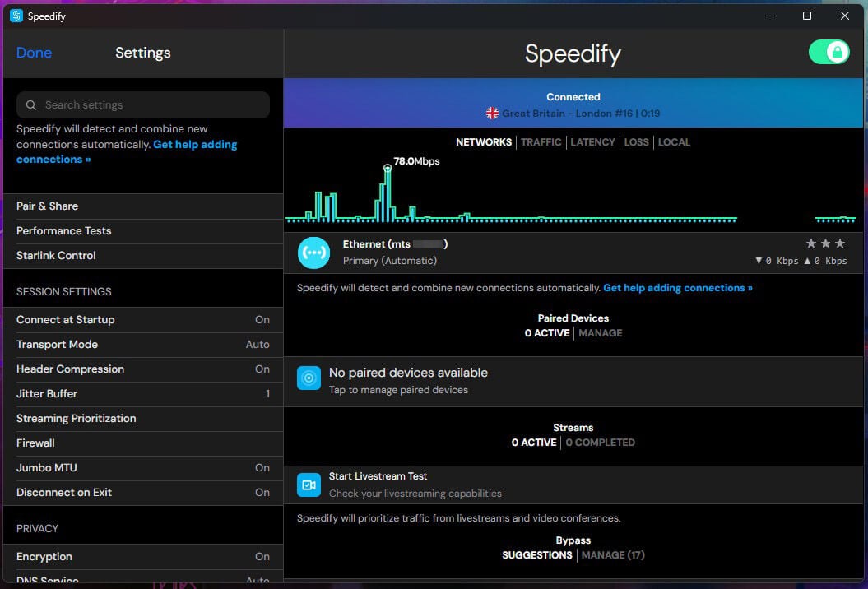Select the 0 ACTIVE paired devices tab

point(547,333)
